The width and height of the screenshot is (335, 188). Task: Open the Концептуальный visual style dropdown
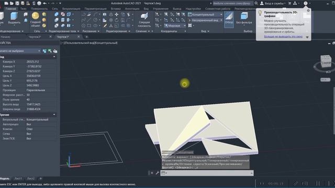coord(205,15)
